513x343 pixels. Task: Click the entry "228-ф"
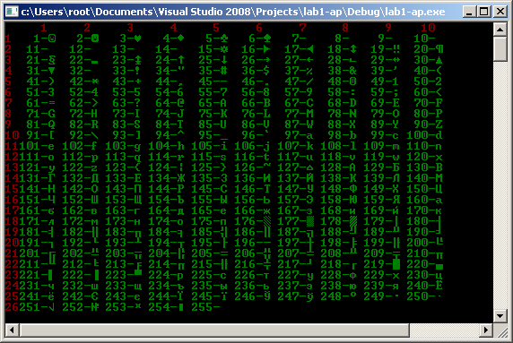coord(338,275)
